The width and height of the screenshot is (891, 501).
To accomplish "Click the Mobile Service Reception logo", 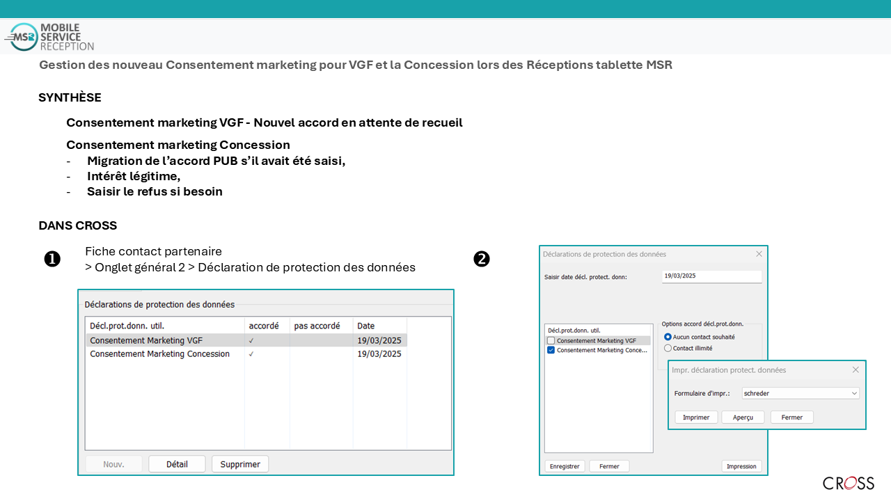I will click(x=50, y=37).
